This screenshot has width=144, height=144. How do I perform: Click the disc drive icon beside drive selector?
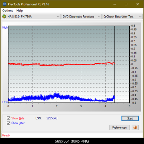tap(4, 16)
